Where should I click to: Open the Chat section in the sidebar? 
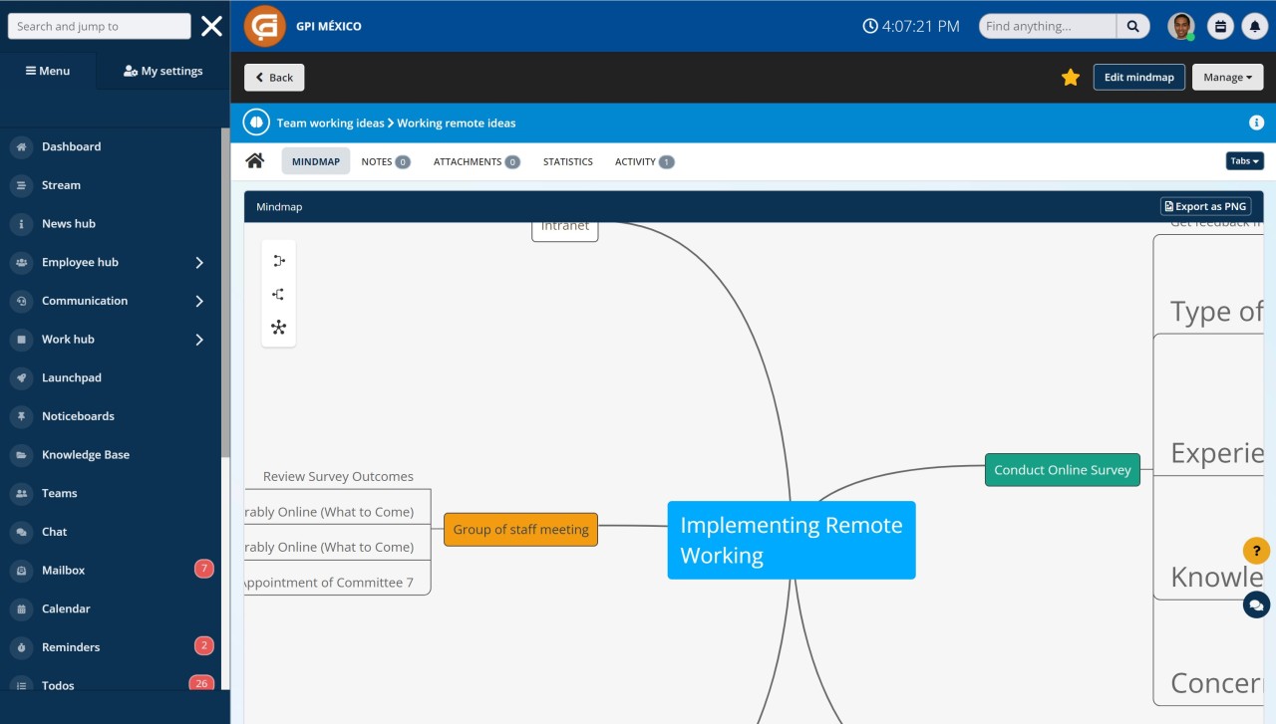(54, 531)
